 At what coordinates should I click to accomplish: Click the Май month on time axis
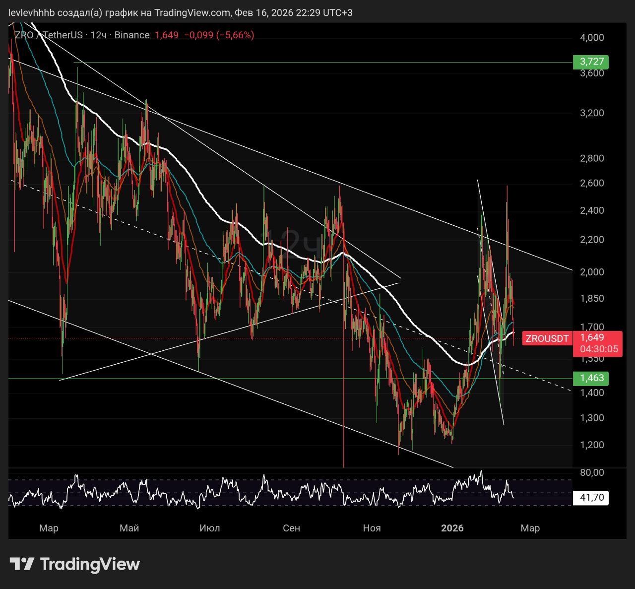pos(129,528)
